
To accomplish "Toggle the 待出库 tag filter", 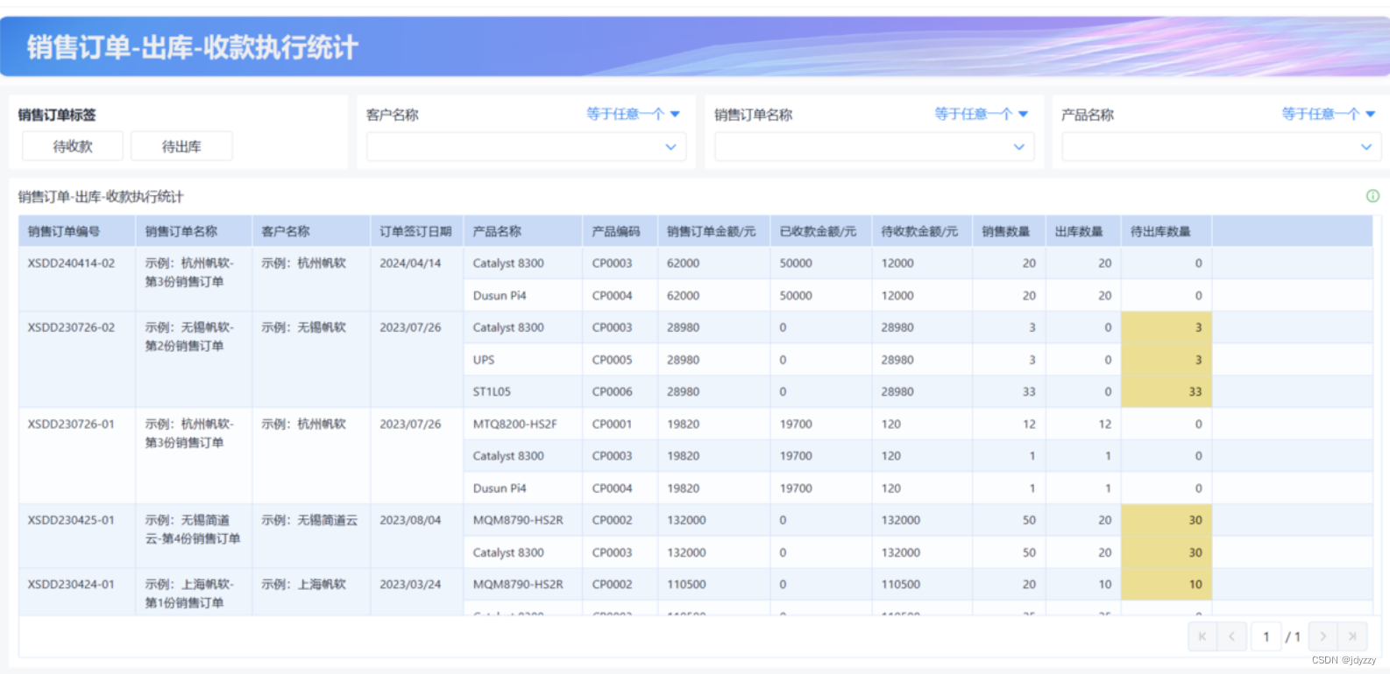I will pyautogui.click(x=181, y=146).
